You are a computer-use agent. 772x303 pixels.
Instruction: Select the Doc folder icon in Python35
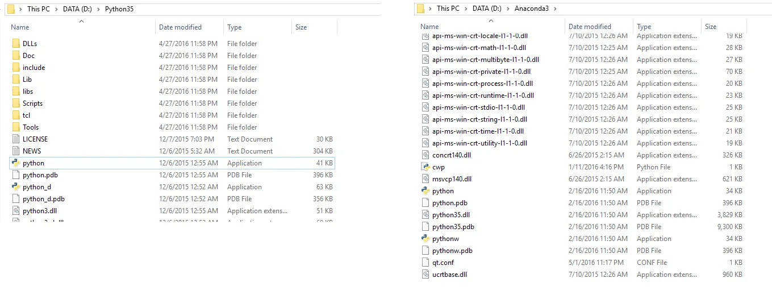[x=16, y=56]
